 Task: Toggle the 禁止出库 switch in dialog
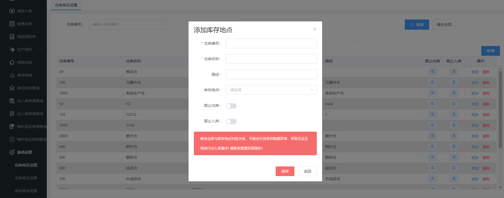tap(231, 106)
